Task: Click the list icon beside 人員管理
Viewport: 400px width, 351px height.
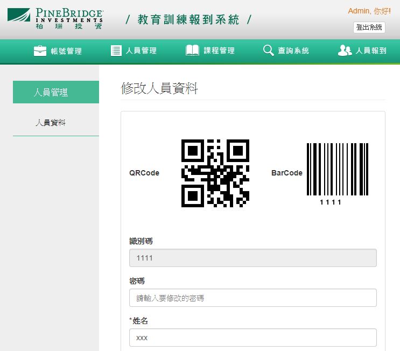Action: coord(116,51)
